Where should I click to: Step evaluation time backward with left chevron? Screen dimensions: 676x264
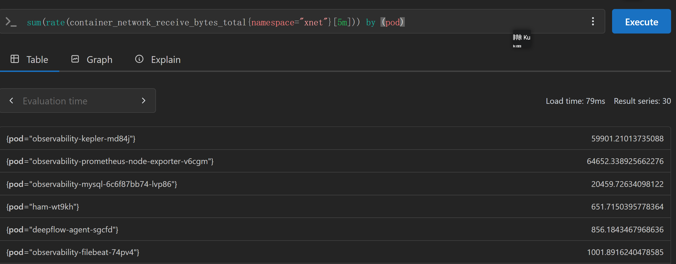(x=11, y=101)
